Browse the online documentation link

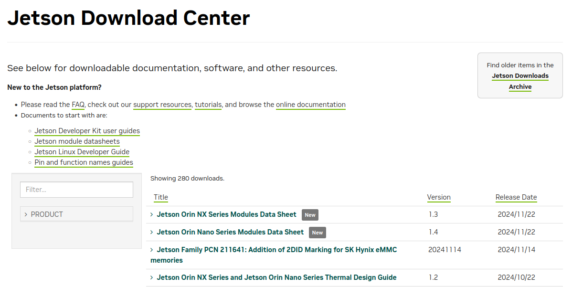pyautogui.click(x=310, y=105)
